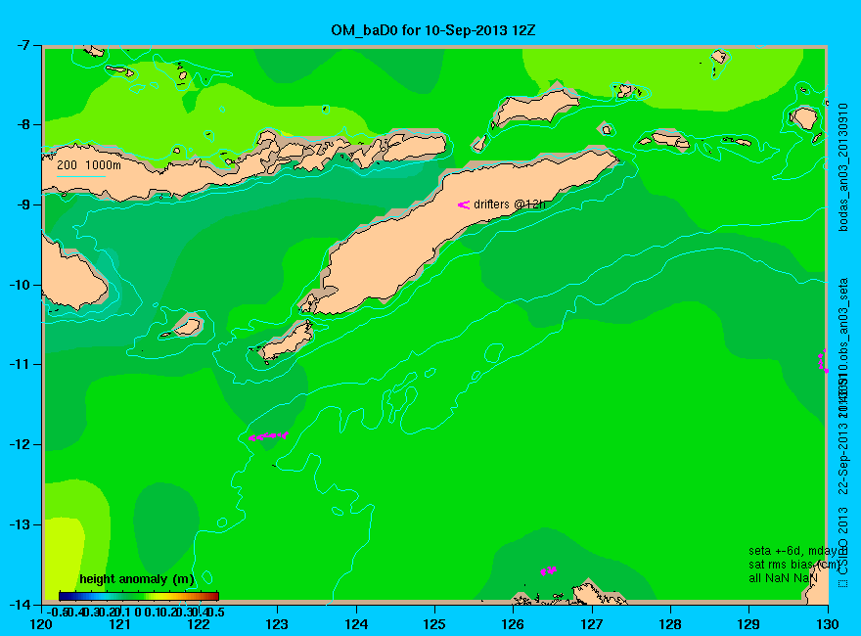Click the "all NaN NaN" annotation

(x=783, y=578)
